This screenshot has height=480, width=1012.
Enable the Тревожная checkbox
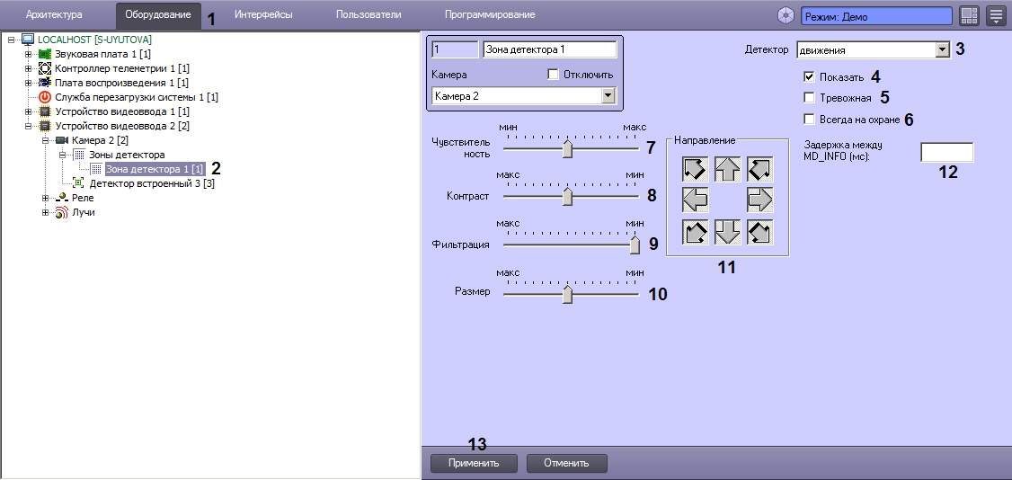809,98
